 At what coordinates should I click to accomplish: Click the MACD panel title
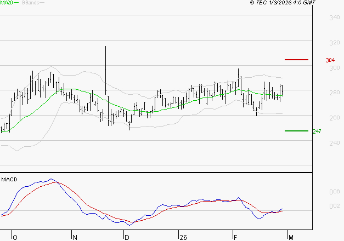tap(9, 179)
